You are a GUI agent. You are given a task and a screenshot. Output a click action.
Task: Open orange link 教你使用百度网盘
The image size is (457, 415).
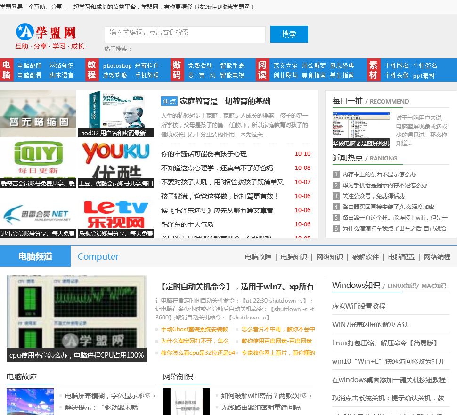[x=277, y=341]
